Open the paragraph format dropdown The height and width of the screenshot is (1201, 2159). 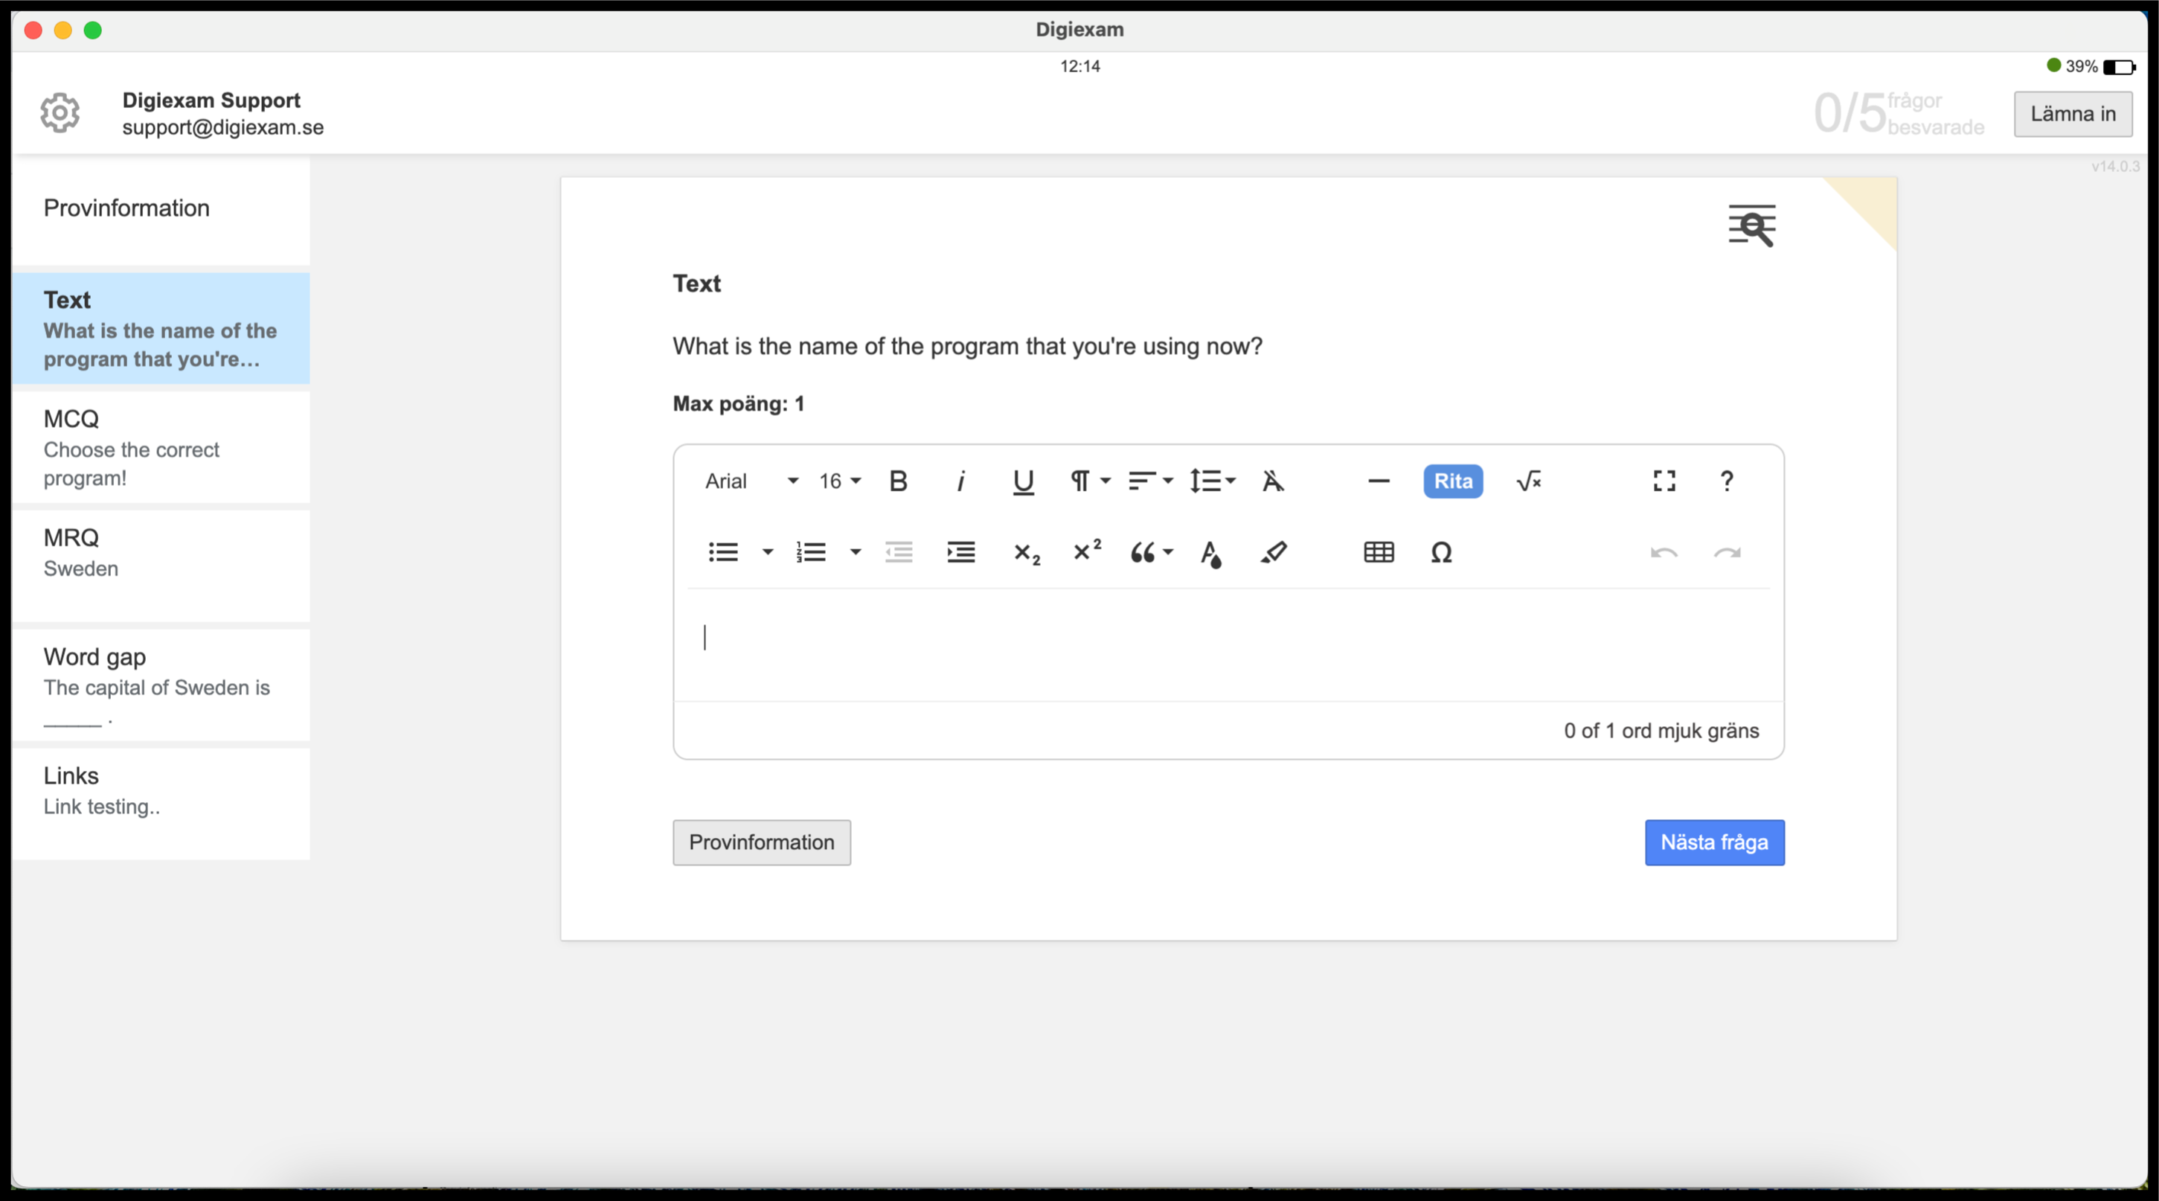[x=1090, y=481]
